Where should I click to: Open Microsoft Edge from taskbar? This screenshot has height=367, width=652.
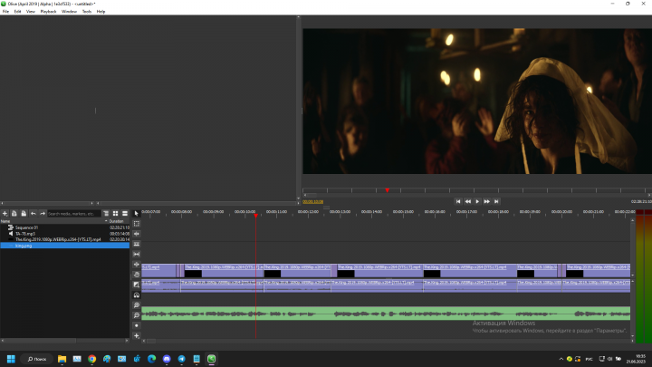[152, 359]
